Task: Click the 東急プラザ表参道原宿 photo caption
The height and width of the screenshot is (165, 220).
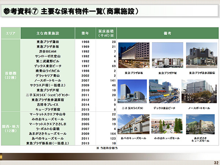Action: [x=202, y=73]
